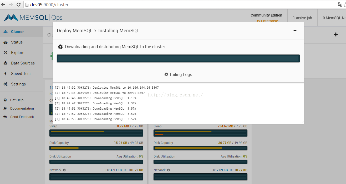
Task: Click the Network bar with RX 10.77 KB
Action: (200, 177)
